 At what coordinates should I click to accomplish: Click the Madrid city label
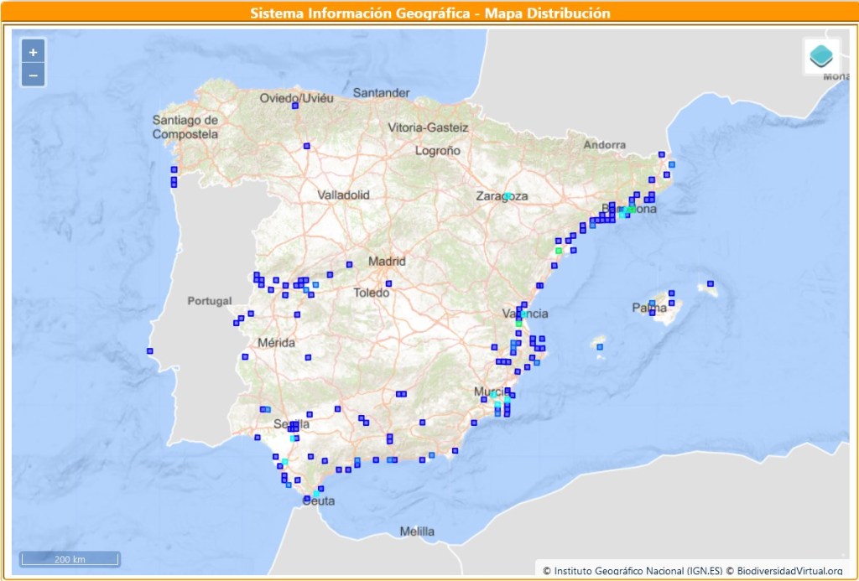coord(386,262)
